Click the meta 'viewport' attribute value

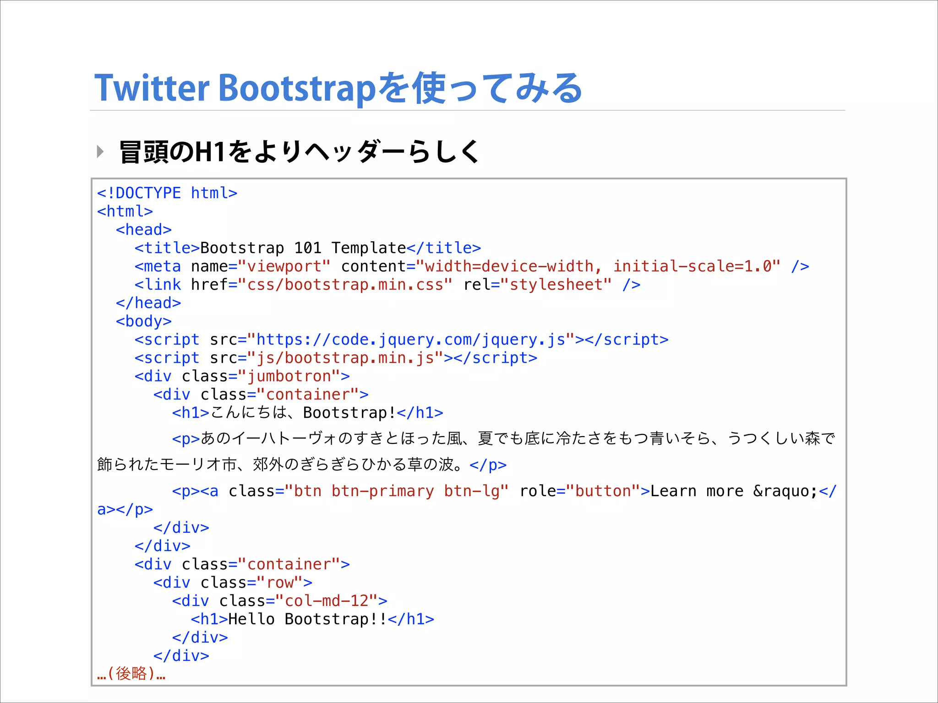[284, 266]
